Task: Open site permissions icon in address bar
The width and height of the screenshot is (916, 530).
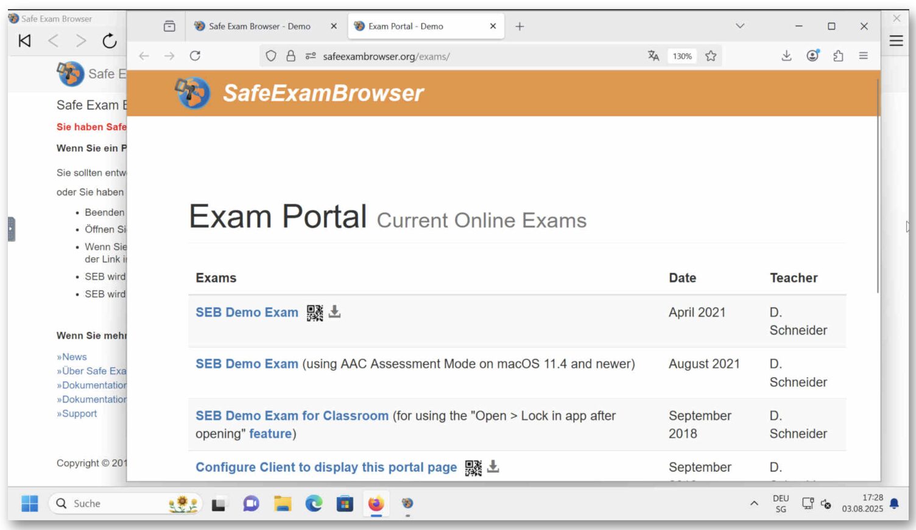Action: [x=311, y=56]
